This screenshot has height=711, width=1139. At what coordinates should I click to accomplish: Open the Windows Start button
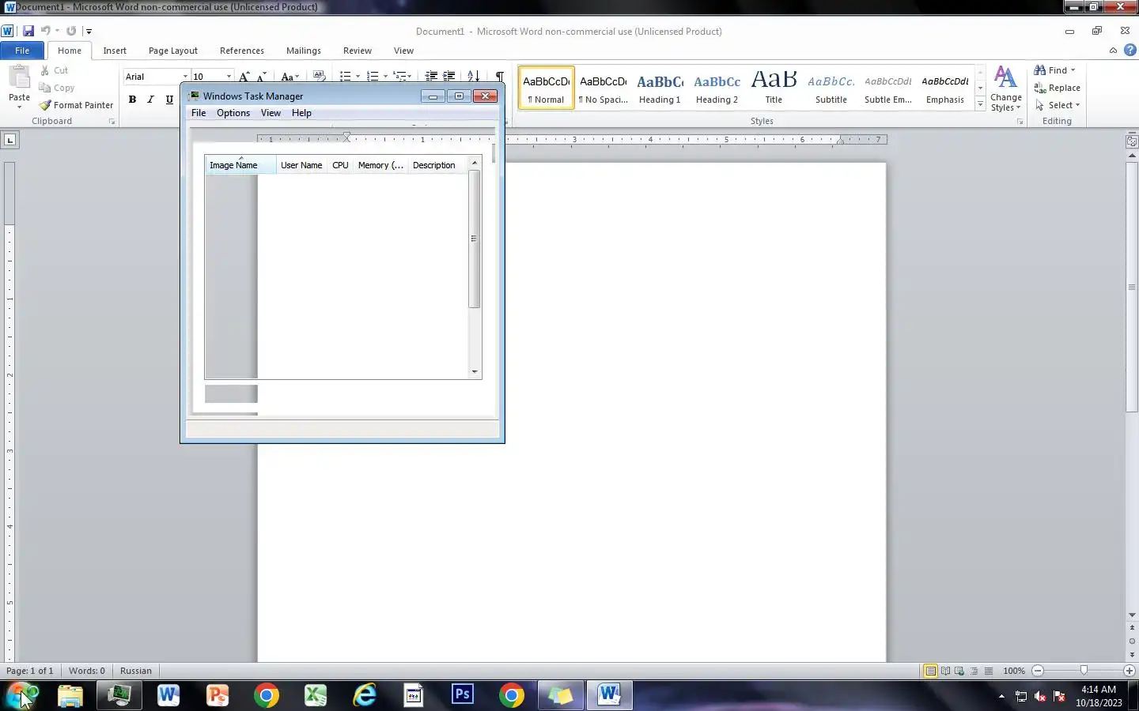tap(22, 695)
